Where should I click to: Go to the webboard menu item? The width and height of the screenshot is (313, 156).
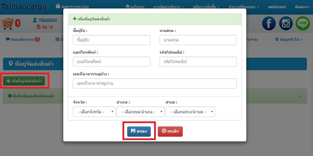point(277,6)
